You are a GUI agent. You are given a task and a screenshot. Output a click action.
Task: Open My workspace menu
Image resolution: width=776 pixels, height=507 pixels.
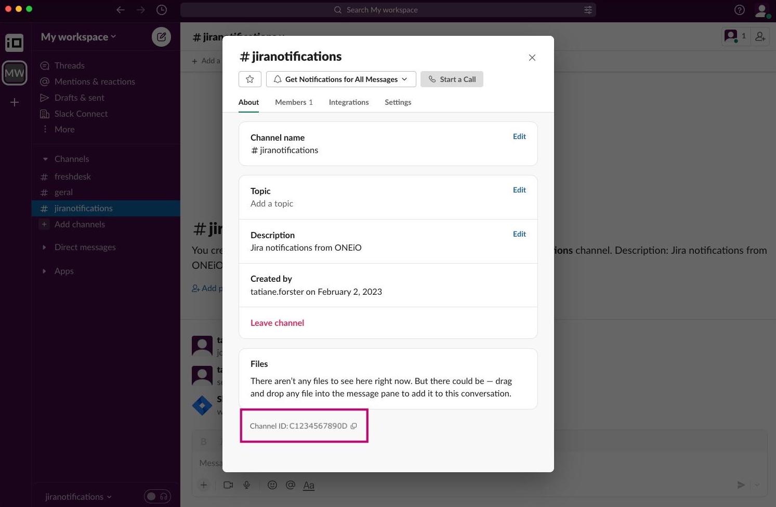[78, 37]
